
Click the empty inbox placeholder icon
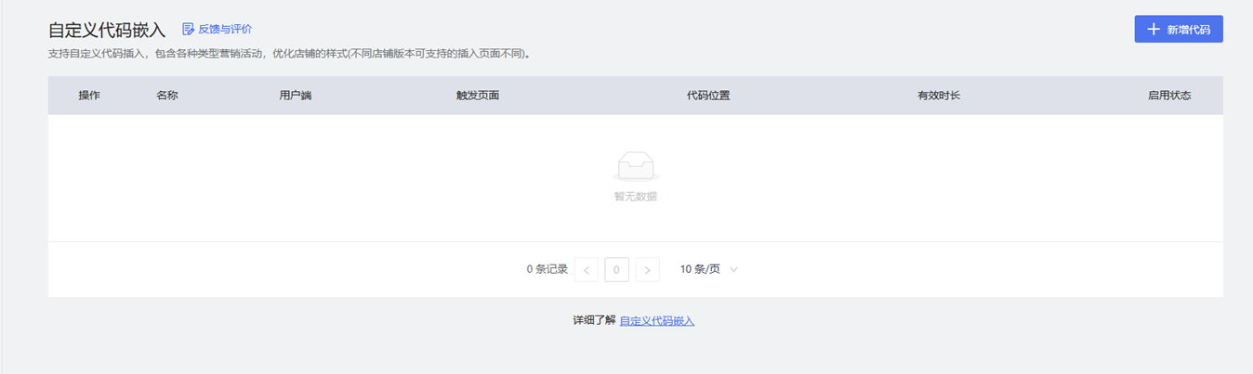point(636,167)
